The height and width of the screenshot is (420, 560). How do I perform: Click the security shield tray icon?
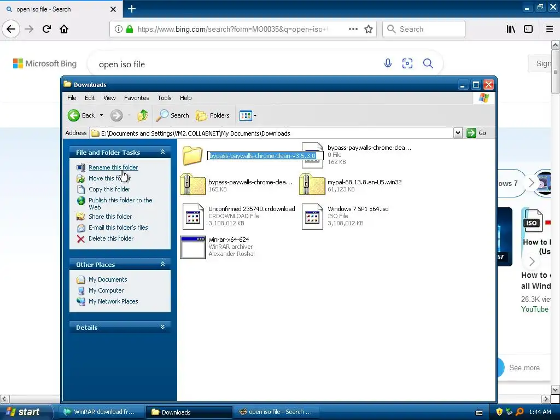[x=499, y=412]
